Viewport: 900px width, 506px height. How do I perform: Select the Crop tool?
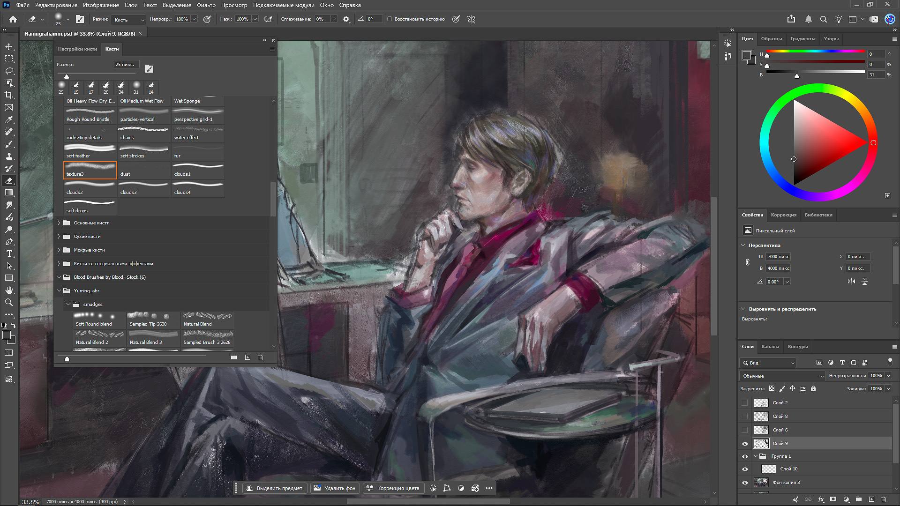[9, 96]
